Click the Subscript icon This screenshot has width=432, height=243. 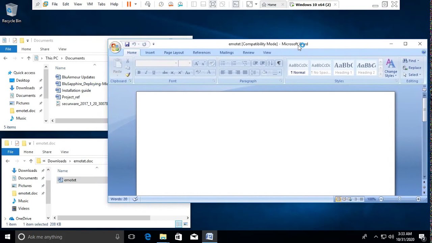click(x=172, y=73)
